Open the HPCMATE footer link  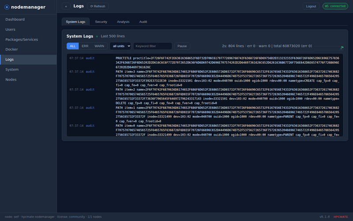point(341,217)
